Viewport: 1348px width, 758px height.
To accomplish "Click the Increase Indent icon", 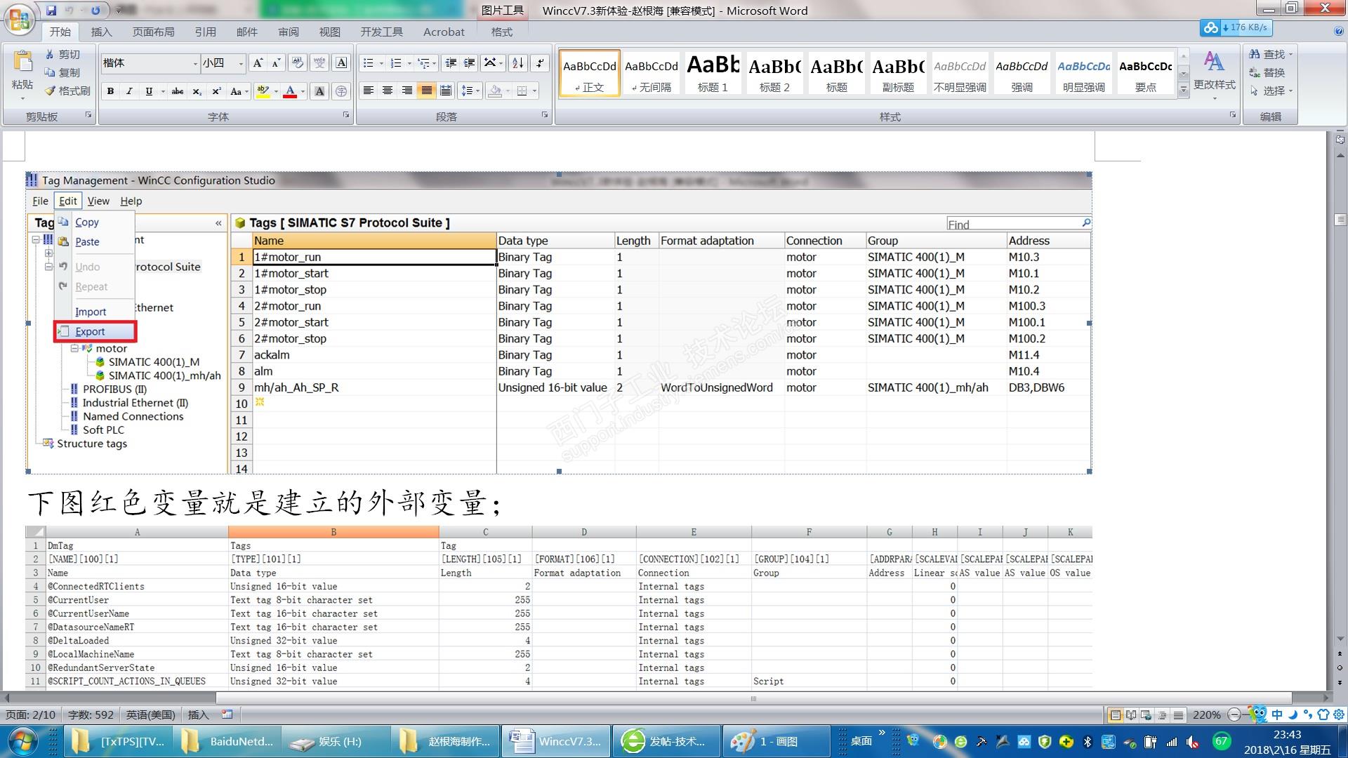I will pyautogui.click(x=470, y=63).
